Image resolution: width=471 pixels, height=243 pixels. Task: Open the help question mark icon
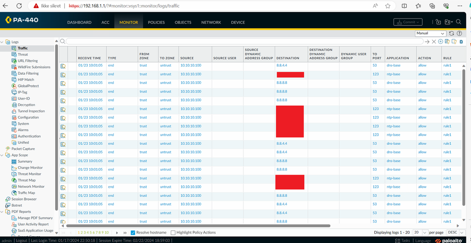[459, 34]
